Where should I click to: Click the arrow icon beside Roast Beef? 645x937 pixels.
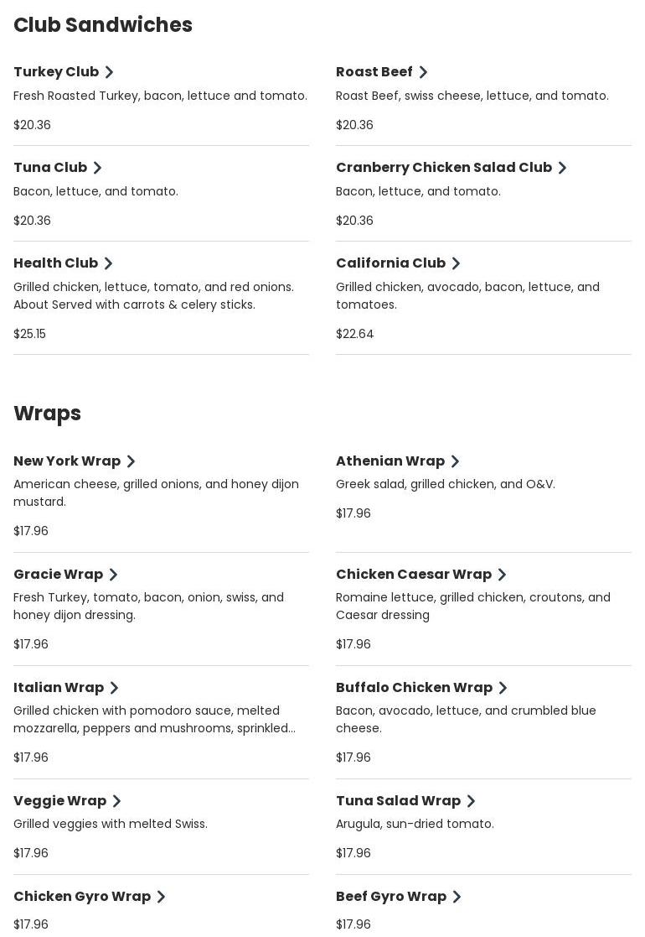423,73
